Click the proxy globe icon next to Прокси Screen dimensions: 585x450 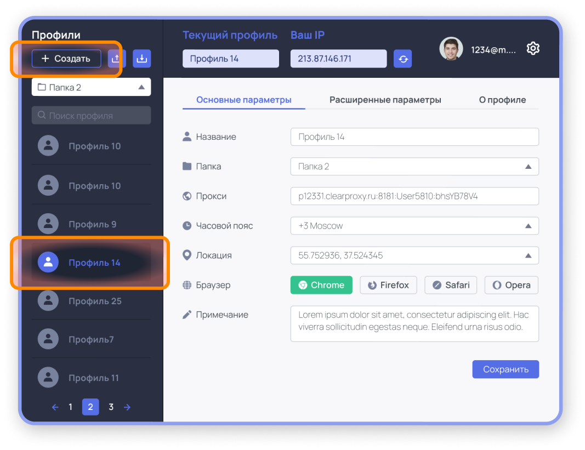tap(186, 196)
